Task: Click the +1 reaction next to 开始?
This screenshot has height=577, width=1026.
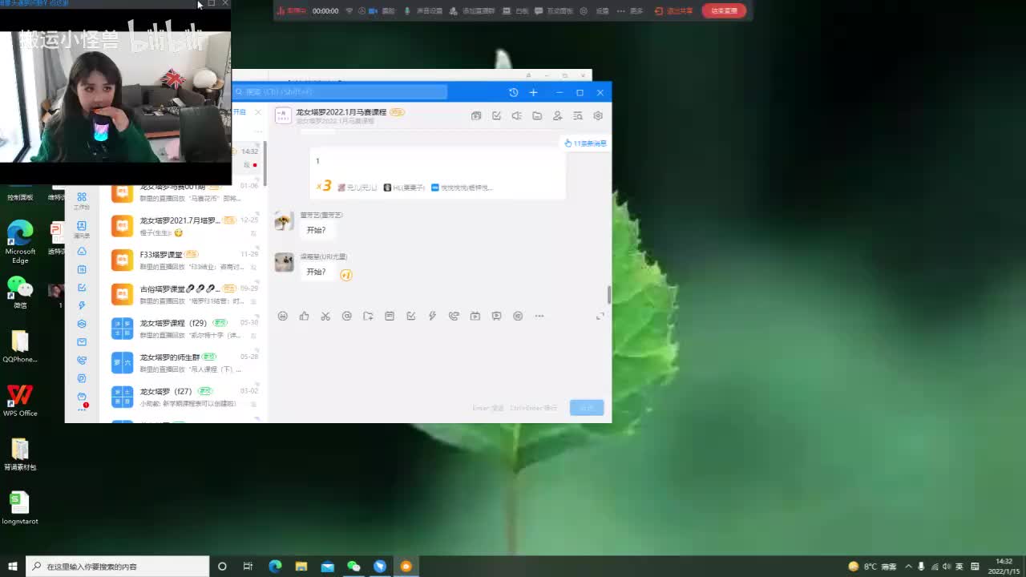Action: tap(346, 275)
